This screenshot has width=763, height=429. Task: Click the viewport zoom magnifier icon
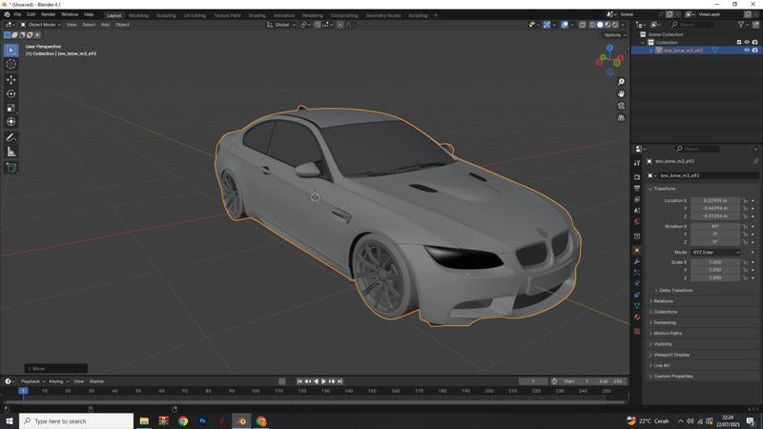tap(621, 82)
